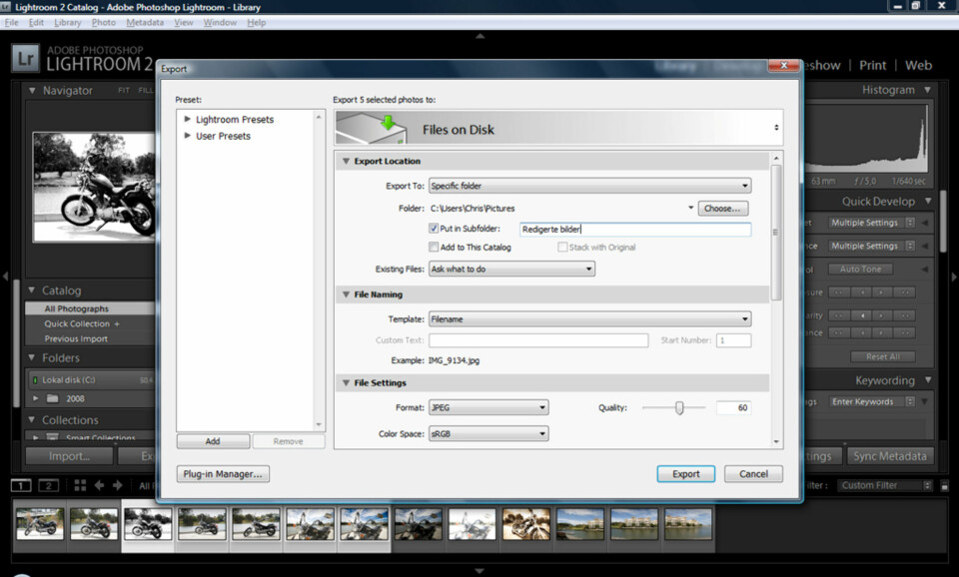Cancel the Export dialog
The width and height of the screenshot is (959, 577).
click(x=753, y=474)
